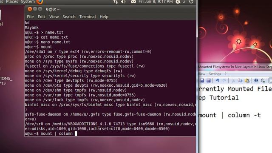Click the 'proc on /proc type proc' output line
The image size is (272, 153).
79,57
